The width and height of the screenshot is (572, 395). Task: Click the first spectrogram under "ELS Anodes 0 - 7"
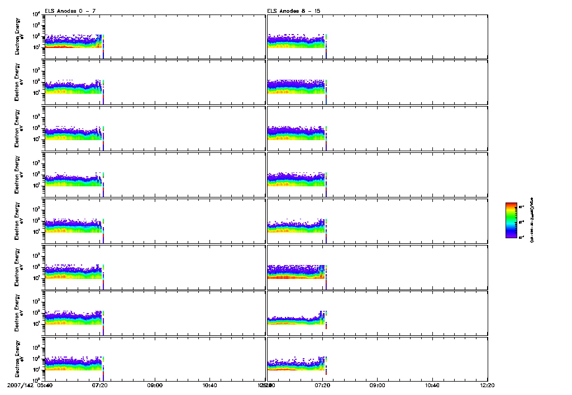pos(155,37)
